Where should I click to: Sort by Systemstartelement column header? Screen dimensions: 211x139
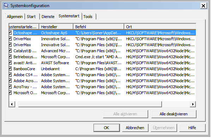coord(24,27)
